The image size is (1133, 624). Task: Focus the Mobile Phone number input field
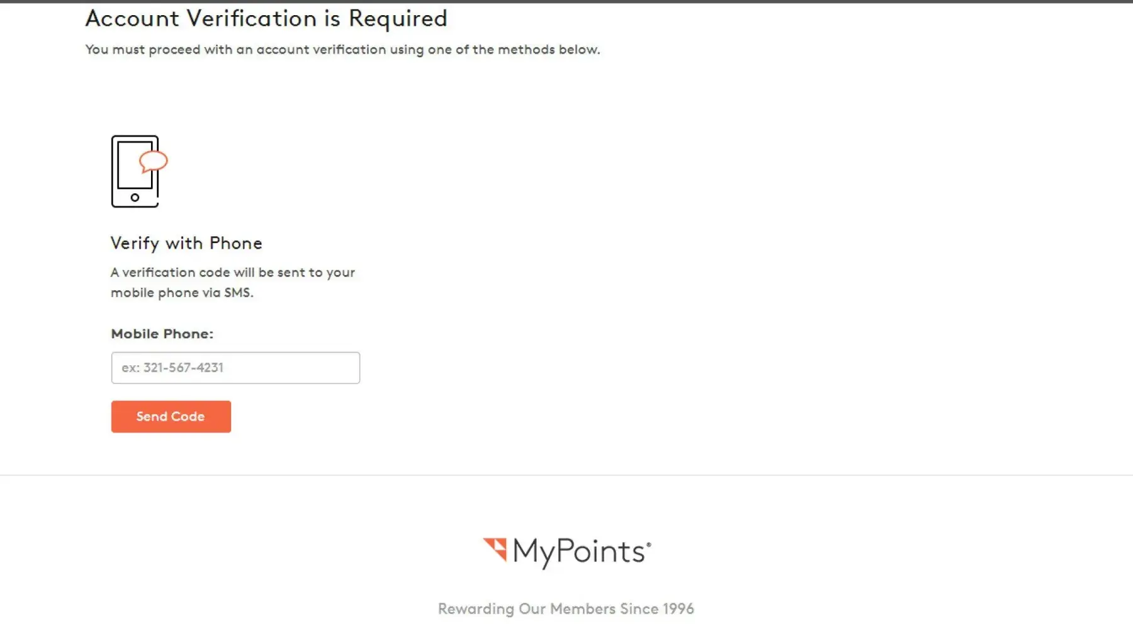coord(235,368)
